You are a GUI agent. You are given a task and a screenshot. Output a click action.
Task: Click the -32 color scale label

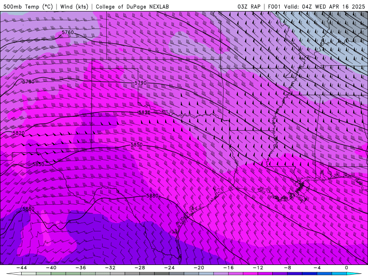click(110, 268)
